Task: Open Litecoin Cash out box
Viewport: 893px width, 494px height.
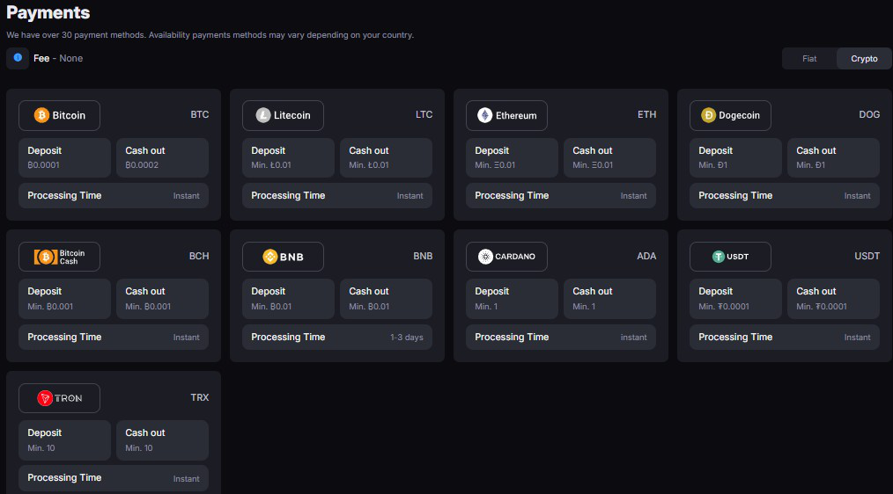Action: pos(386,157)
